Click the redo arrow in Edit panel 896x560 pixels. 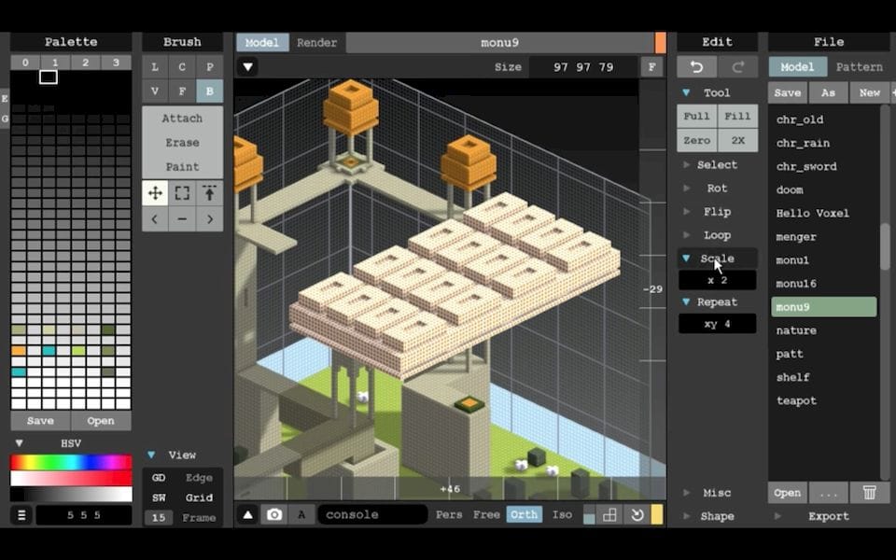coord(737,67)
